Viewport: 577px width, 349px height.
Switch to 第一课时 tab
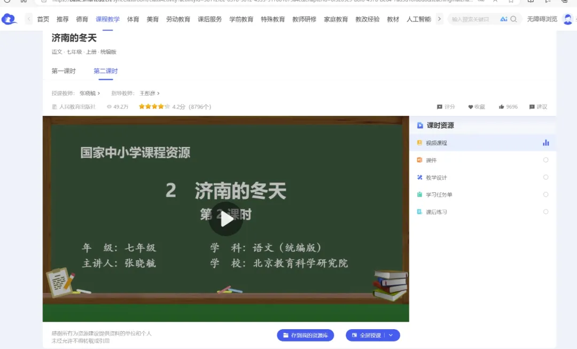tap(64, 71)
